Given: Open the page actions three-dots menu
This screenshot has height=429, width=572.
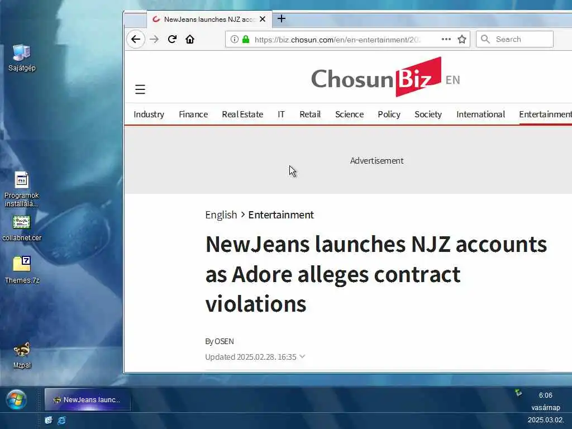Looking at the screenshot, I should point(446,39).
